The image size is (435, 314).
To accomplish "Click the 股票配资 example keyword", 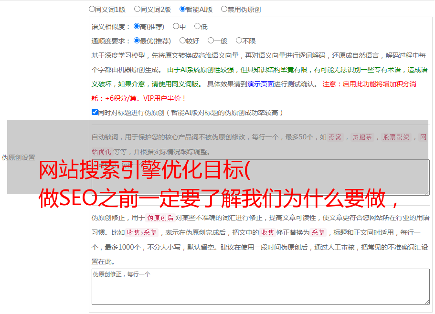I will 396,137.
